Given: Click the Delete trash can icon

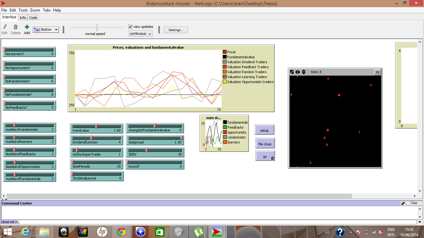Looking at the screenshot, I should tap(16, 27).
